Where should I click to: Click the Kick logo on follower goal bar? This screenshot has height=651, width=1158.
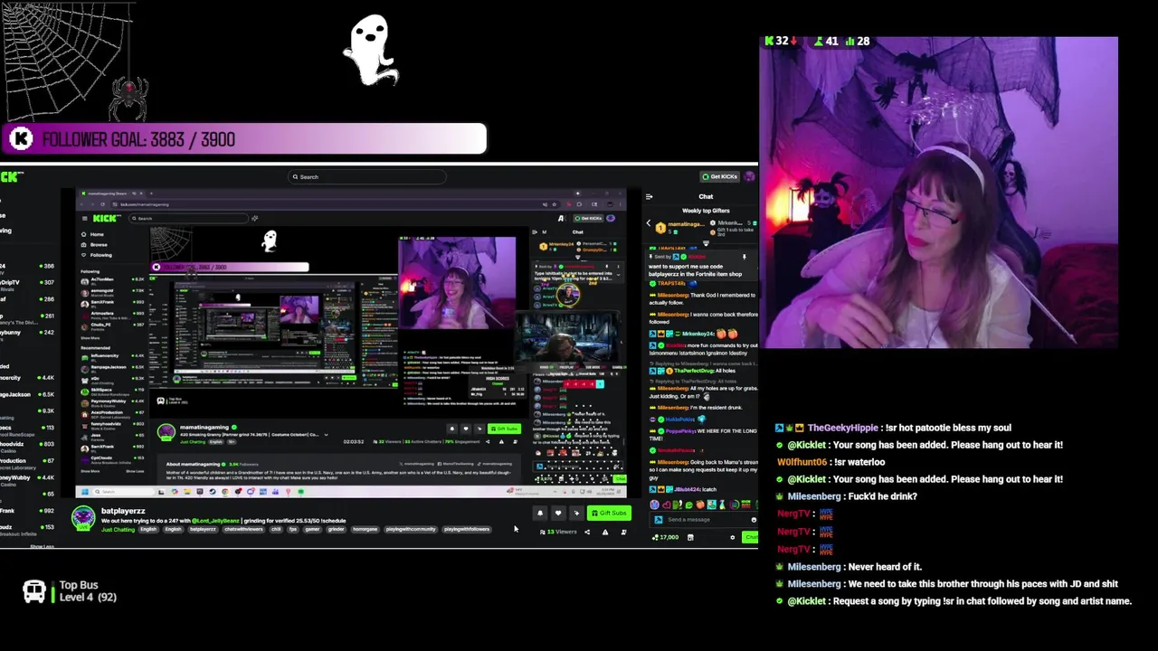coord(22,139)
